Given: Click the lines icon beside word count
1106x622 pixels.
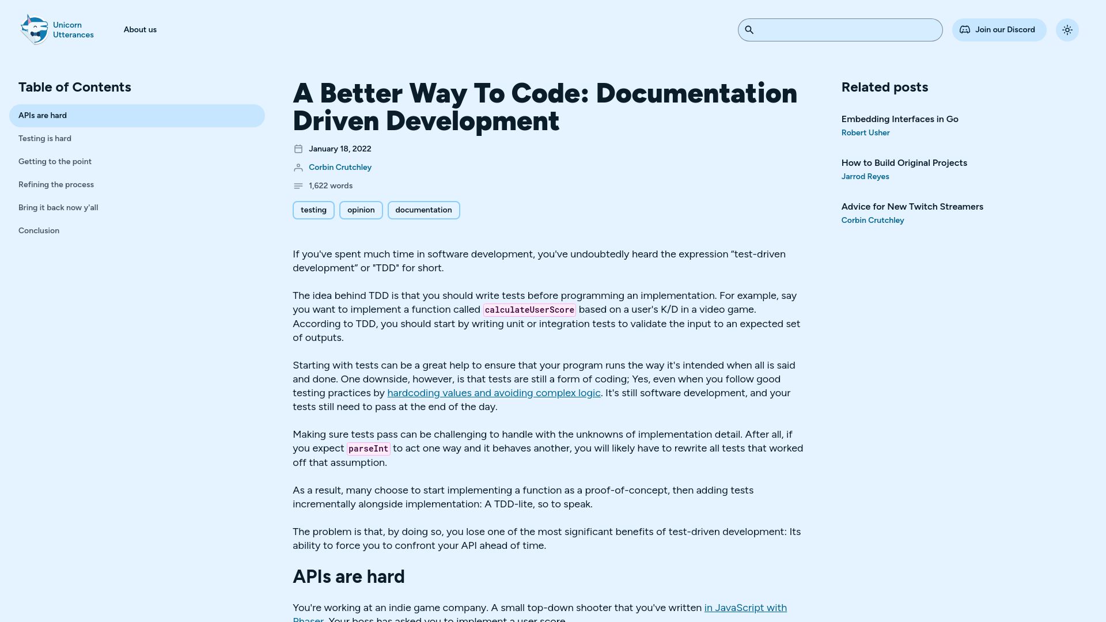Looking at the screenshot, I should pos(298,186).
